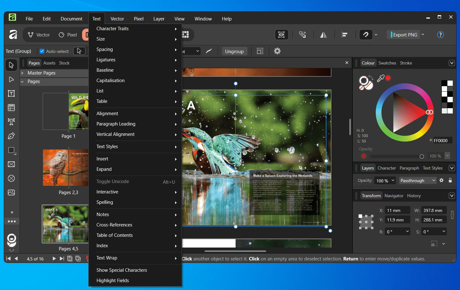Select the Frame Text tool
Viewport: 460px width, 290px height.
click(x=11, y=93)
